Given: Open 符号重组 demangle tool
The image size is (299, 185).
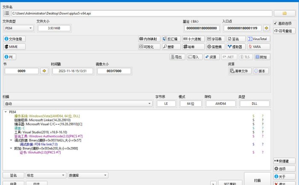Looking at the screenshot, I should tap(284, 31).
